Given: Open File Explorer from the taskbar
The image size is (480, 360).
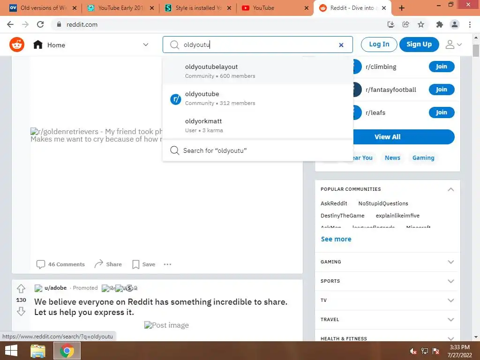Looking at the screenshot, I should pyautogui.click(x=38, y=351).
